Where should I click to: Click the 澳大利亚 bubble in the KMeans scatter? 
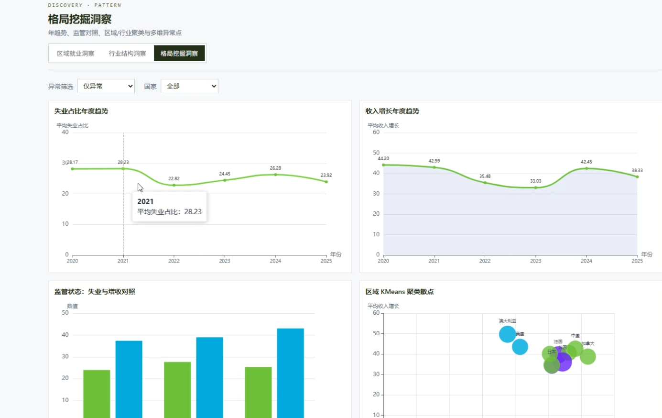pyautogui.click(x=507, y=334)
